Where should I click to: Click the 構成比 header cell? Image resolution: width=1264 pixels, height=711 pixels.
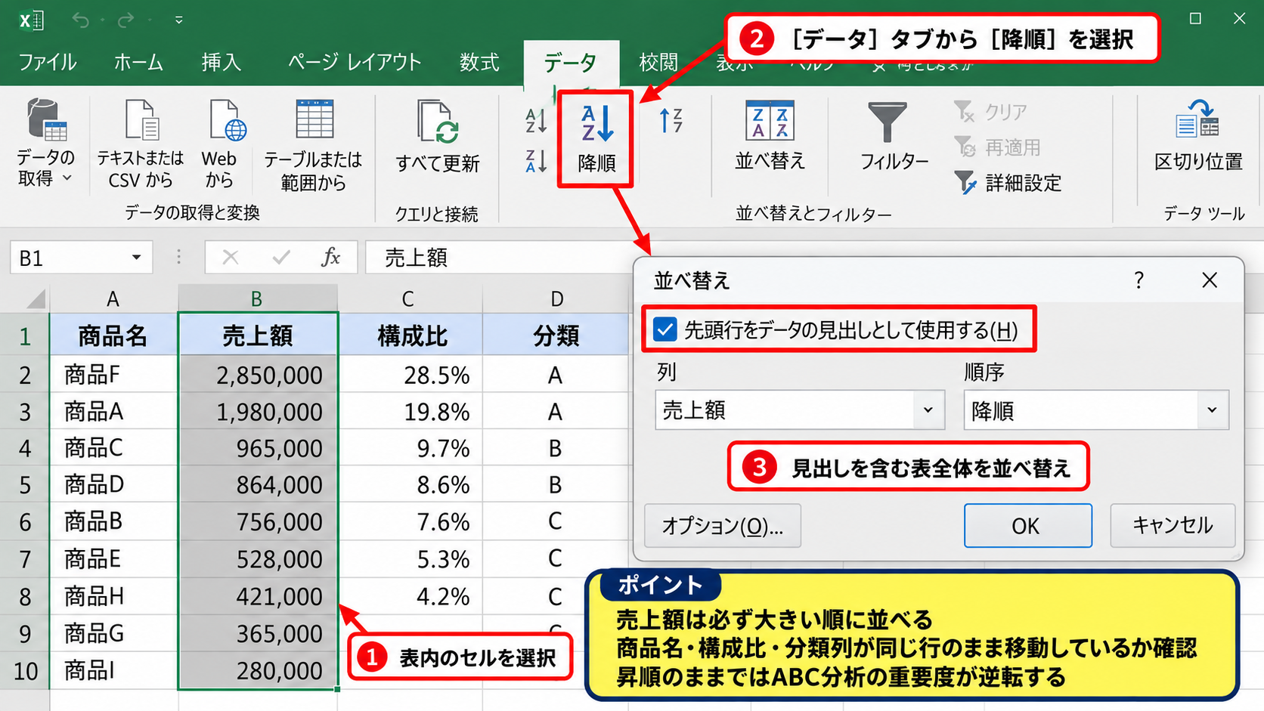coord(410,335)
